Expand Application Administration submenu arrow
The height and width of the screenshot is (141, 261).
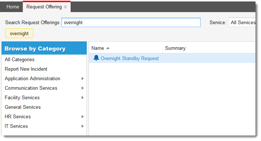(83, 79)
